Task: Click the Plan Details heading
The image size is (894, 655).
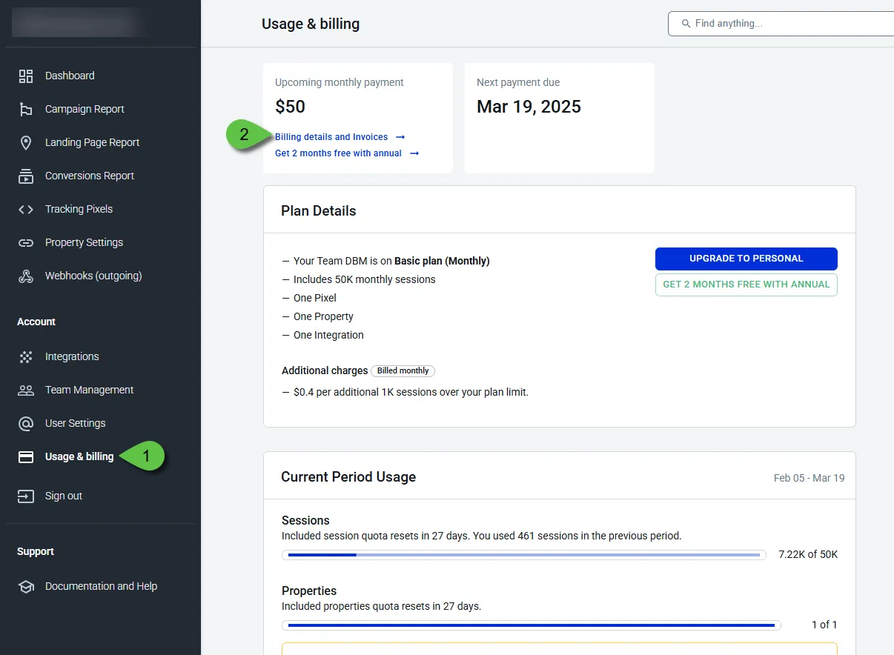Action: pos(319,211)
